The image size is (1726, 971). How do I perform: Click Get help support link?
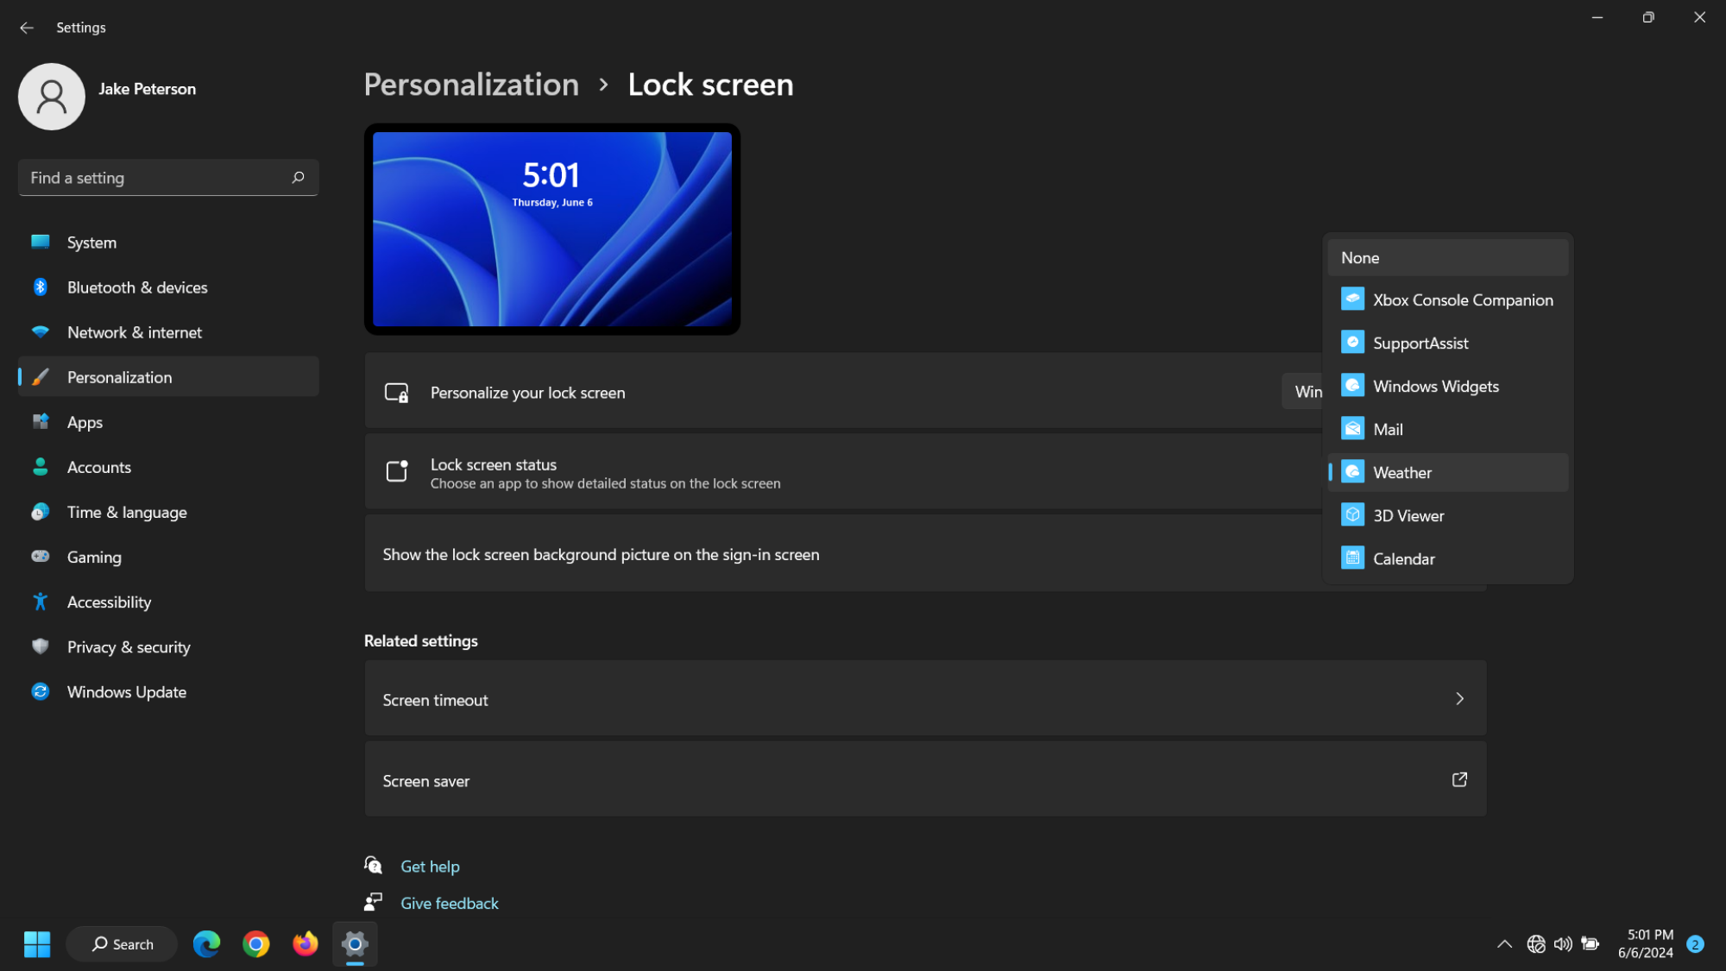pyautogui.click(x=429, y=866)
